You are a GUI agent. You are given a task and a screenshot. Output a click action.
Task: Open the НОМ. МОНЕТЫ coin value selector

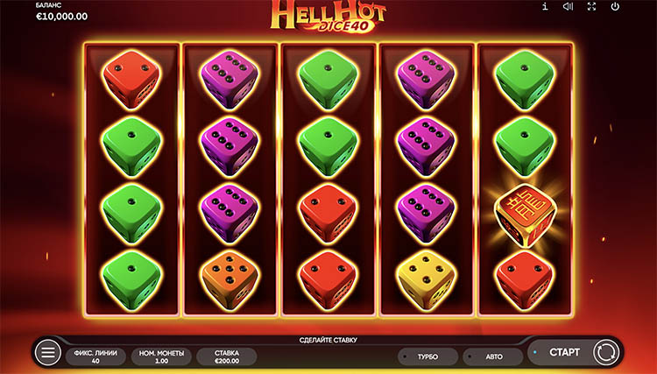coord(161,356)
